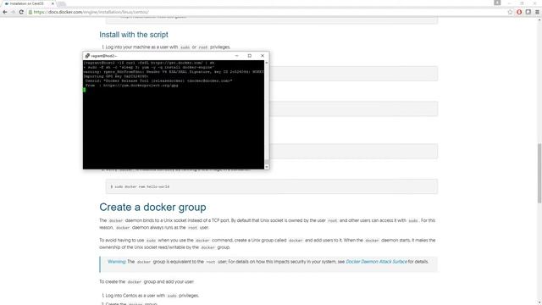Go back using the browser back arrow
The width and height of the screenshot is (542, 305).
coord(5,12)
